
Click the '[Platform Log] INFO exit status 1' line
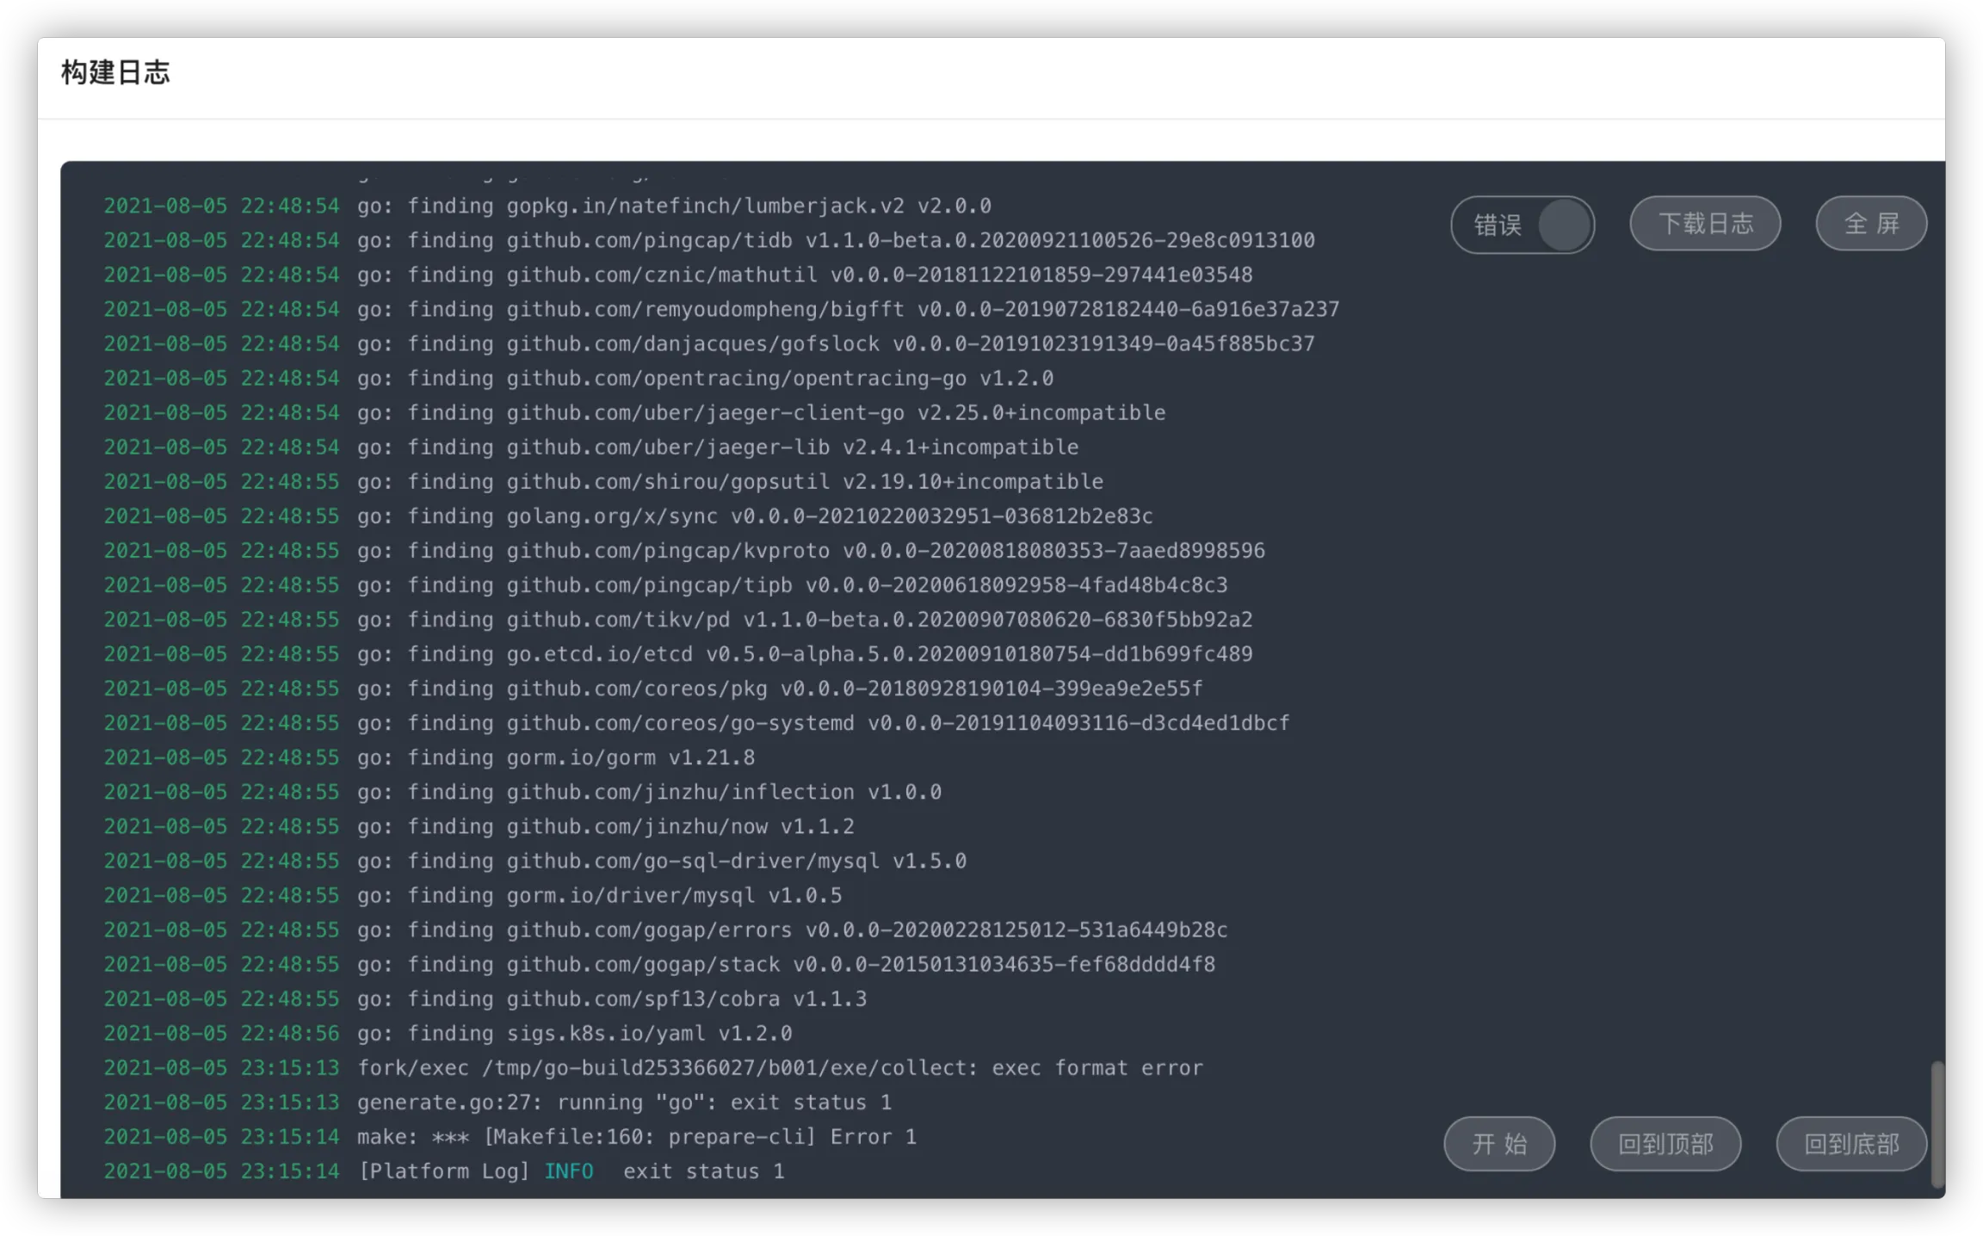coord(571,1171)
